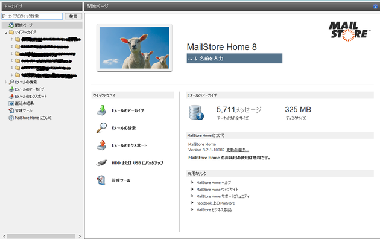Click the Eメールのアーカイブ icon in sidebar tree
The image size is (380, 239).
point(11,89)
